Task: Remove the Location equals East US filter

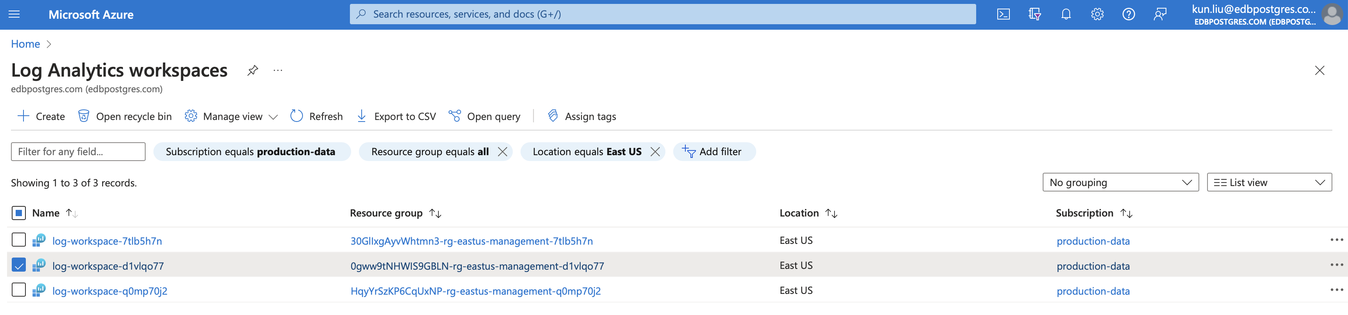Action: (655, 152)
